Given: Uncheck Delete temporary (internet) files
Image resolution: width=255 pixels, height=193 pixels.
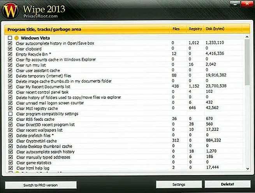Looking at the screenshot, I should coord(10,76).
